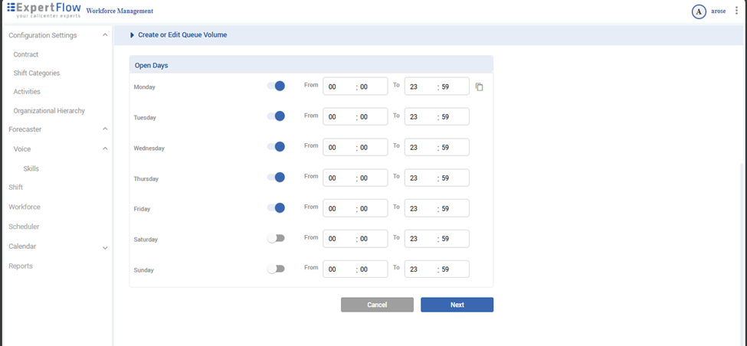Click the user avatar circle icon
The image size is (747, 346).
698,11
